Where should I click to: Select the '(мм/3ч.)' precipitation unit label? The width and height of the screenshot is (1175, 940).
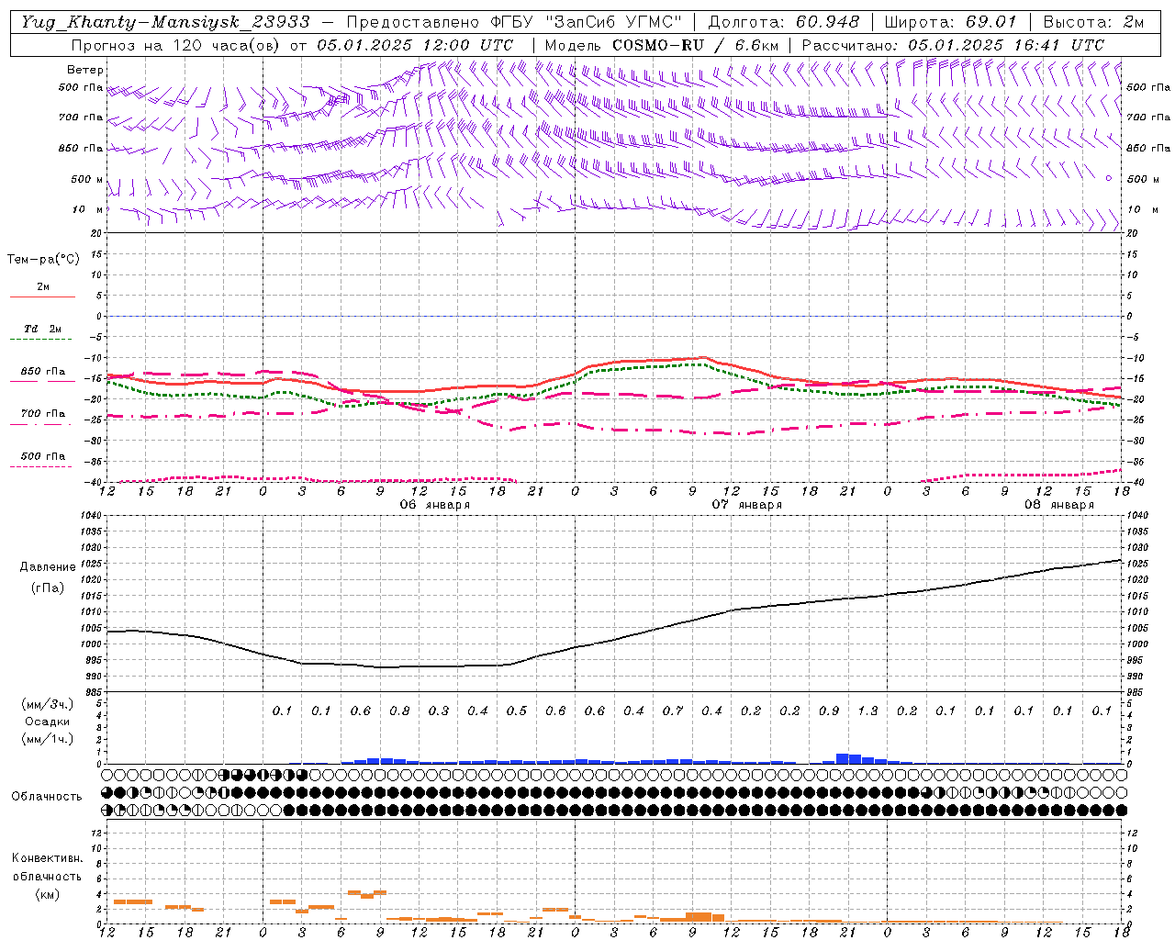point(47,704)
